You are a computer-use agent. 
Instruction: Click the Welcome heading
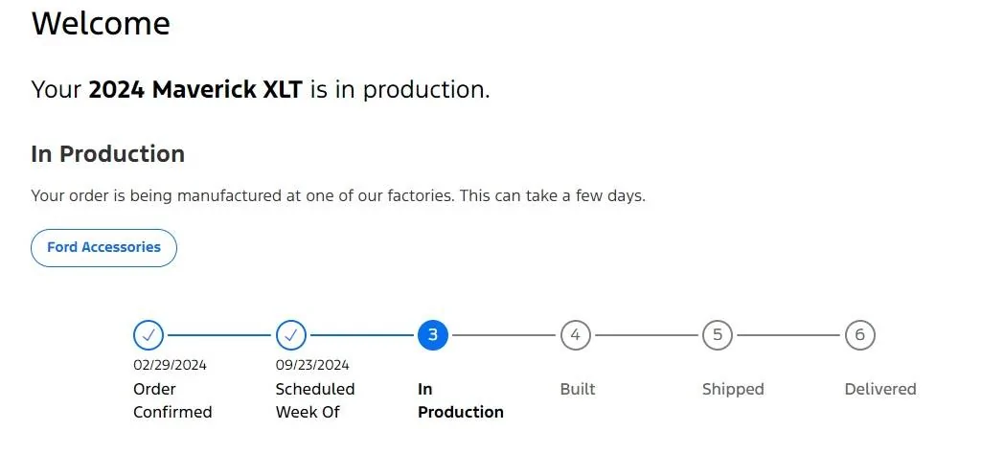101,24
